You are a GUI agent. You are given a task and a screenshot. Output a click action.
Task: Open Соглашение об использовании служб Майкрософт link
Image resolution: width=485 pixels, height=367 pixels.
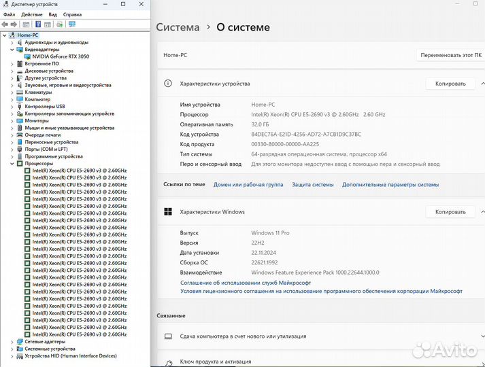coord(246,283)
